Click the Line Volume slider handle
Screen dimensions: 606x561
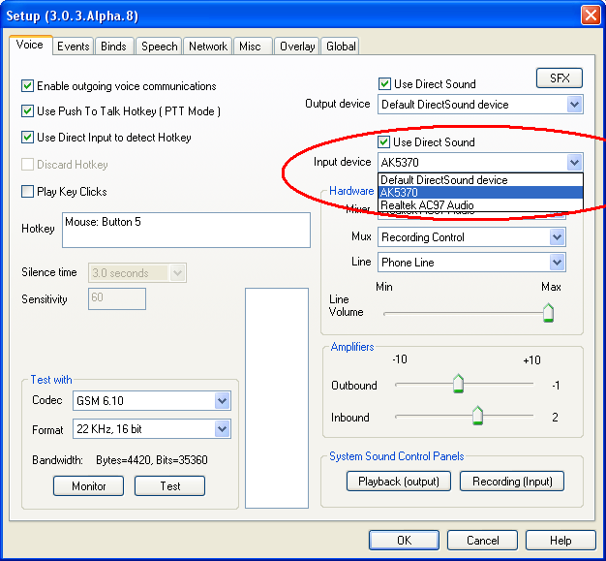[548, 312]
